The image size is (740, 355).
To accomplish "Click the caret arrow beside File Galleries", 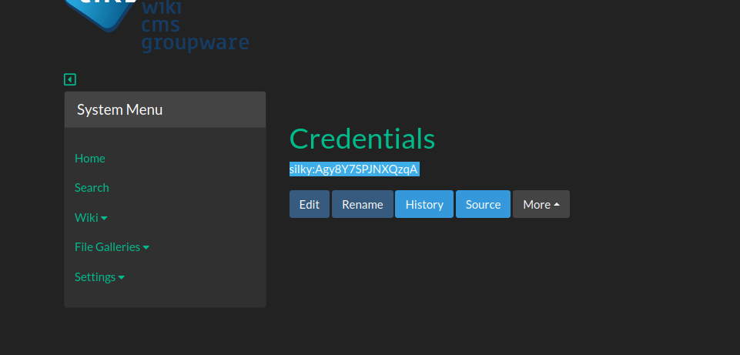I will tap(146, 247).
